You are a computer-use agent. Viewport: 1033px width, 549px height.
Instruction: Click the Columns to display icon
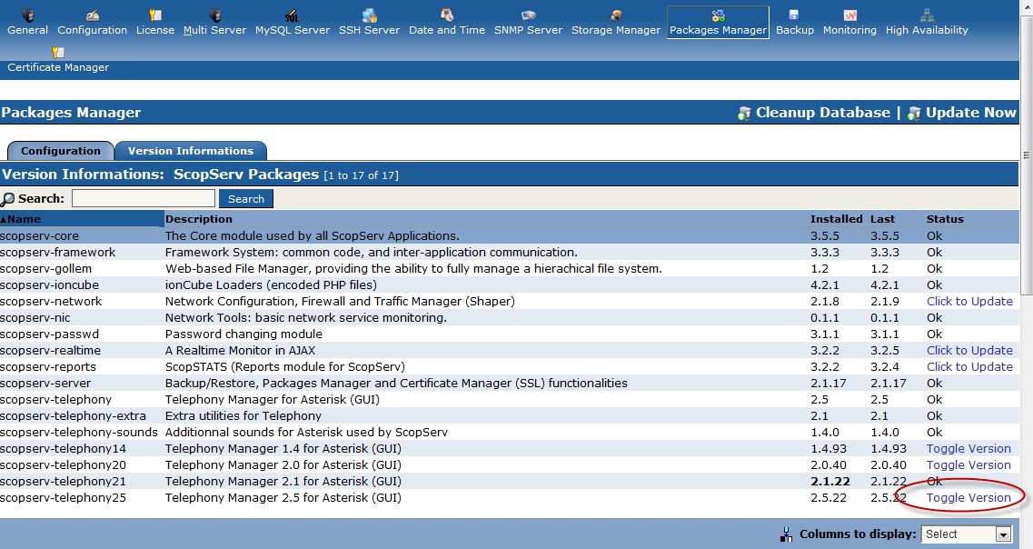tap(786, 534)
